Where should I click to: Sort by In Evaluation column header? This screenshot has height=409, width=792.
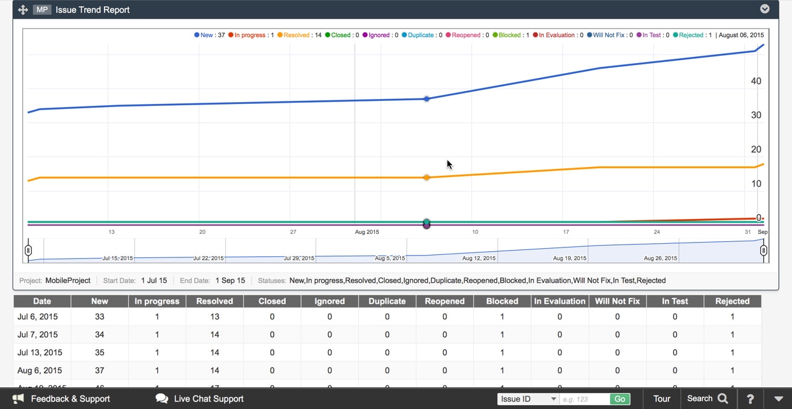coord(560,301)
